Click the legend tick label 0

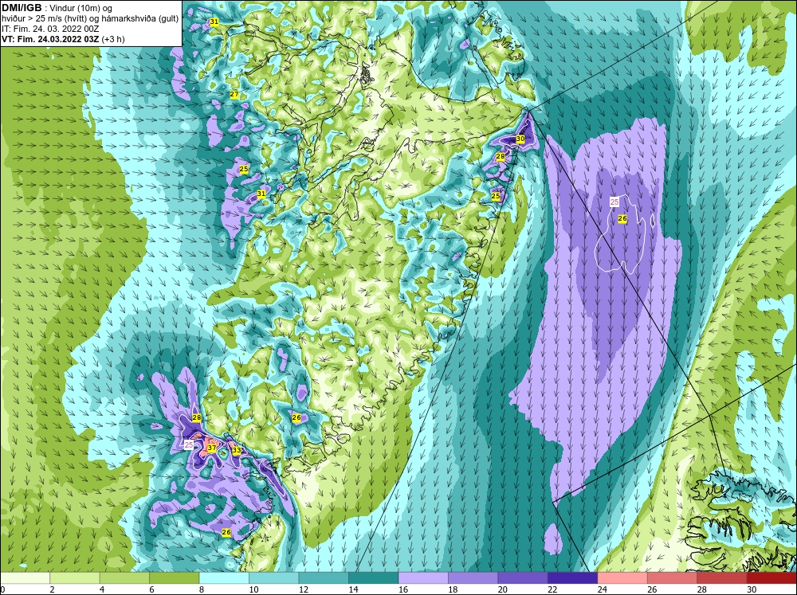[2, 589]
